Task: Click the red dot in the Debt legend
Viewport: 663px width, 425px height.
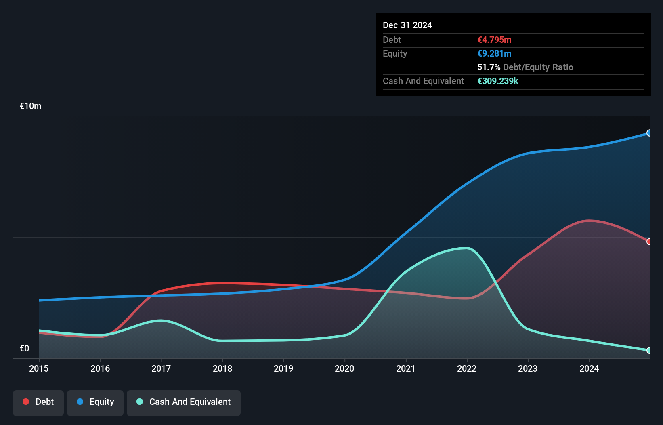Action: pyautogui.click(x=25, y=402)
